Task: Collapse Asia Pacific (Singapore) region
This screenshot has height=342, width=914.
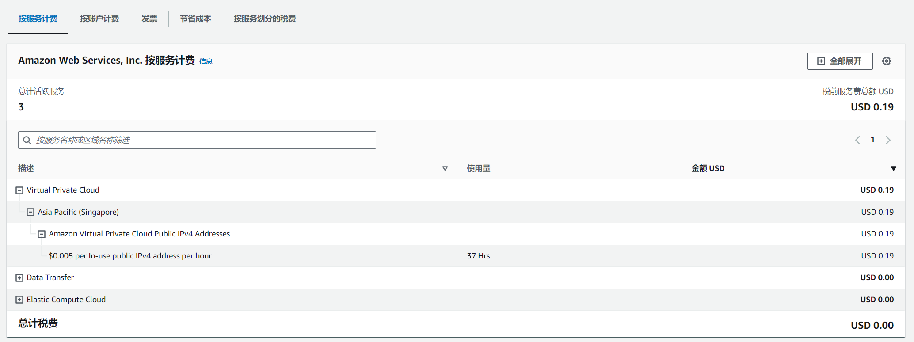Action: [x=30, y=212]
